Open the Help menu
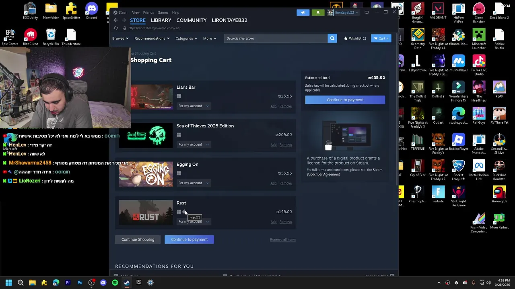The image size is (515, 289). point(176,12)
